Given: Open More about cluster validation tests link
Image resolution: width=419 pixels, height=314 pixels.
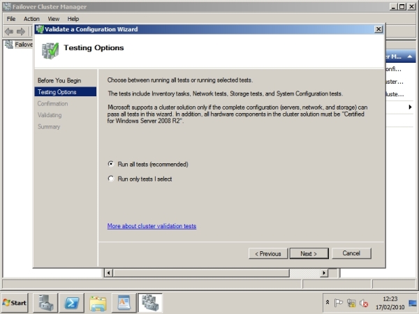Looking at the screenshot, I should [x=152, y=226].
